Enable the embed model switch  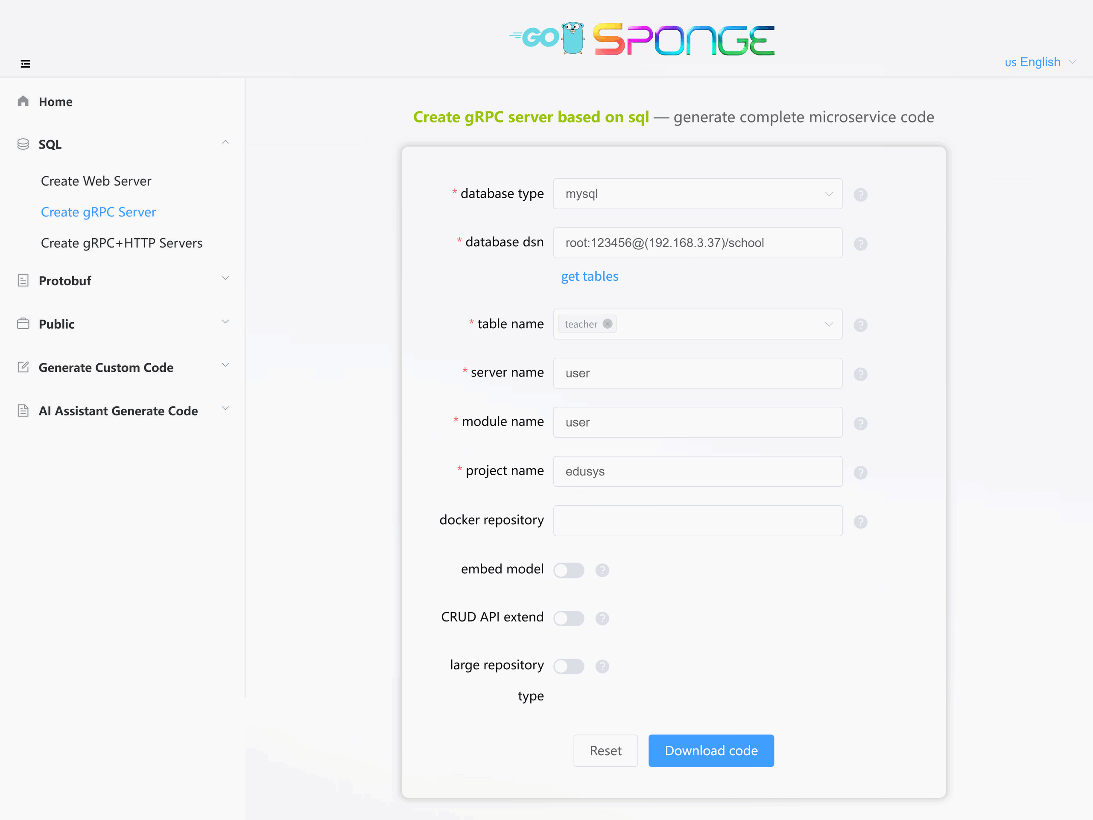click(x=569, y=570)
